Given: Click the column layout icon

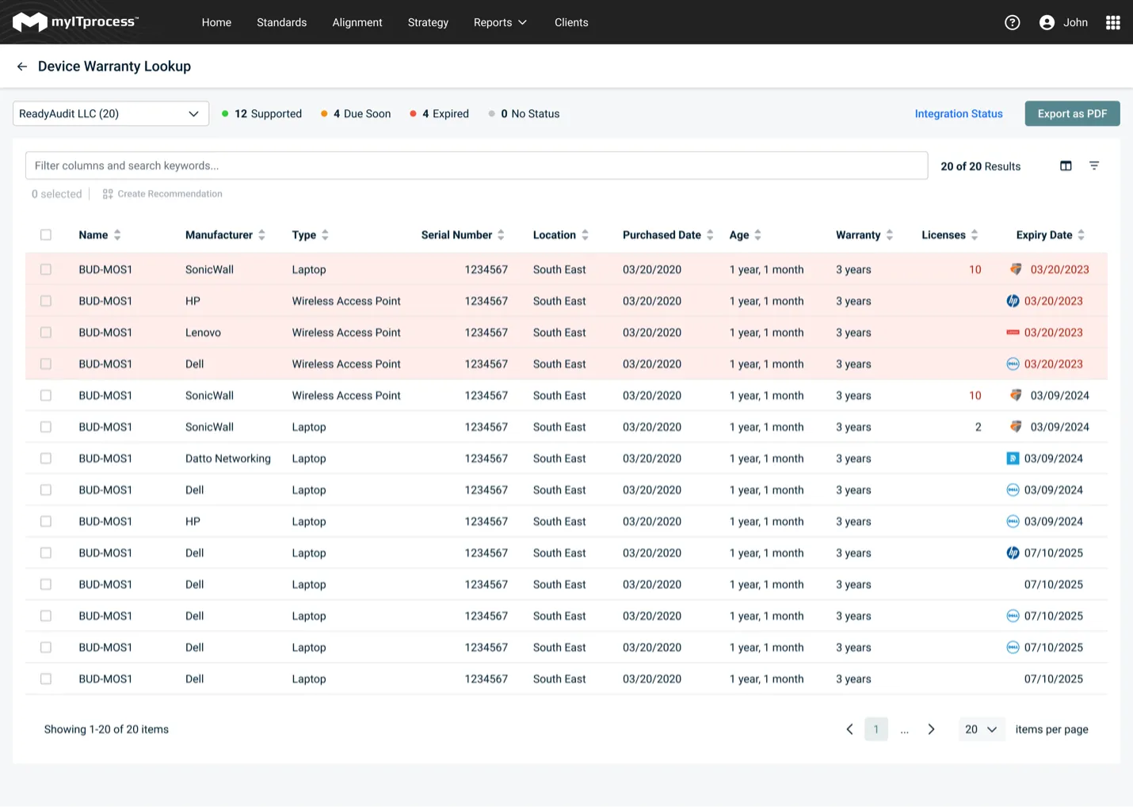Looking at the screenshot, I should [1066, 165].
